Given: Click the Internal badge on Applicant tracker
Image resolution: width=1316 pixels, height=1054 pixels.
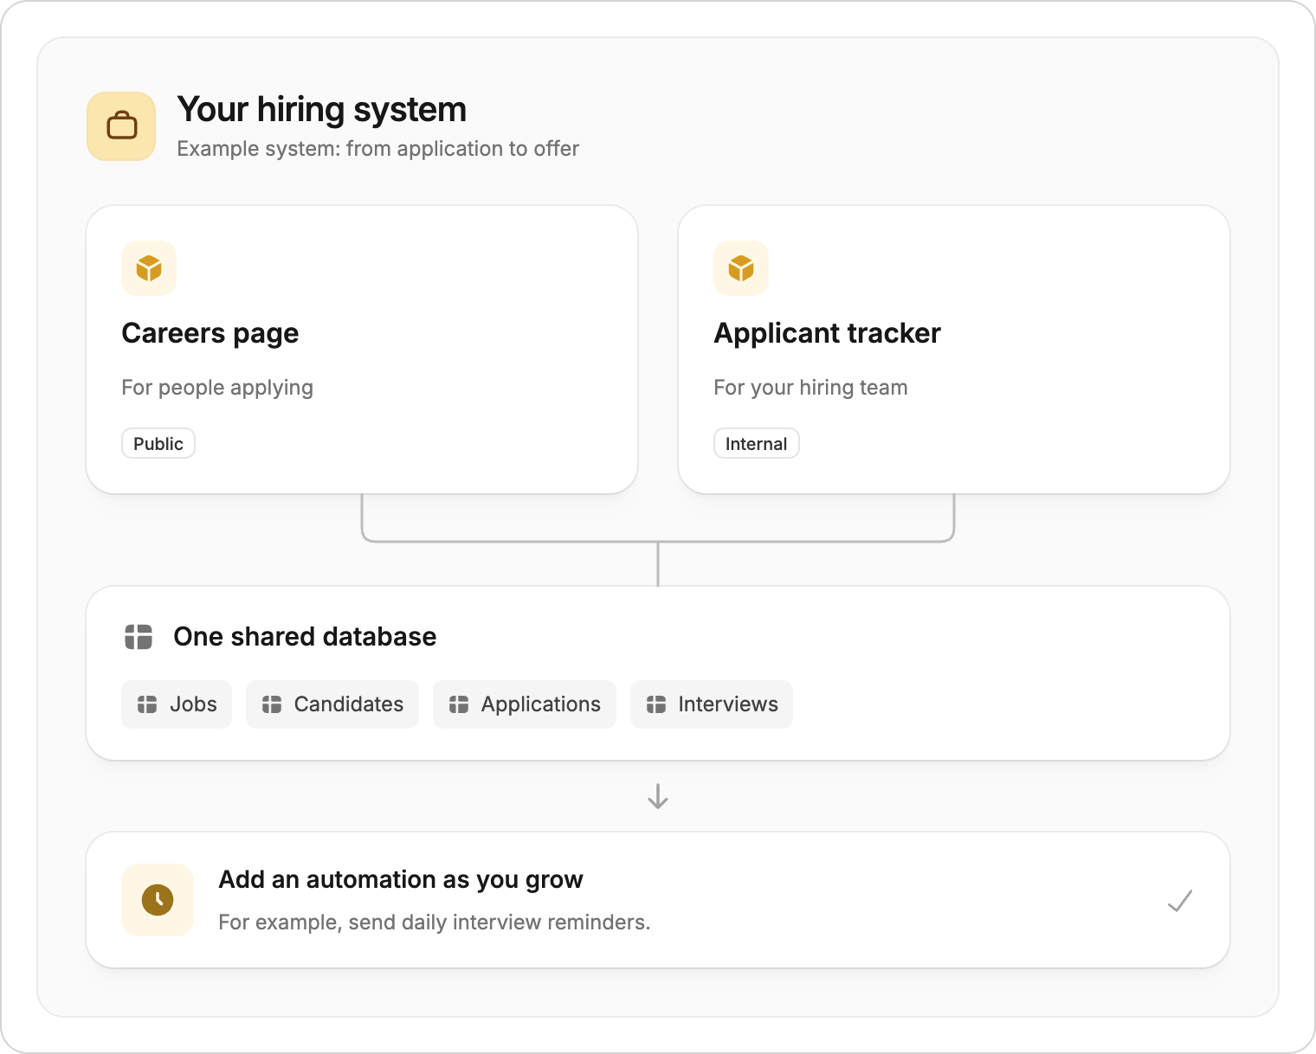Looking at the screenshot, I should pos(757,443).
